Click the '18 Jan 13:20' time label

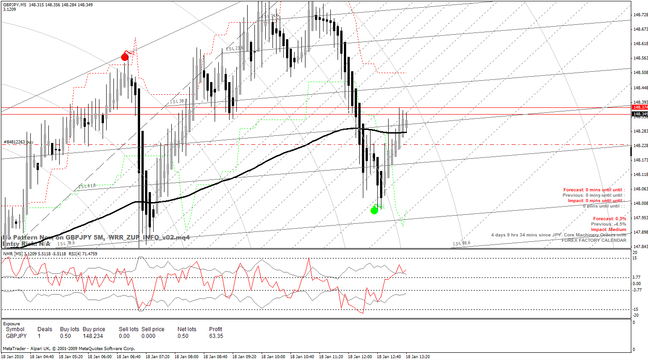click(418, 356)
